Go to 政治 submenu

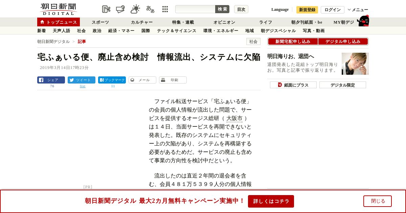pyautogui.click(x=97, y=31)
